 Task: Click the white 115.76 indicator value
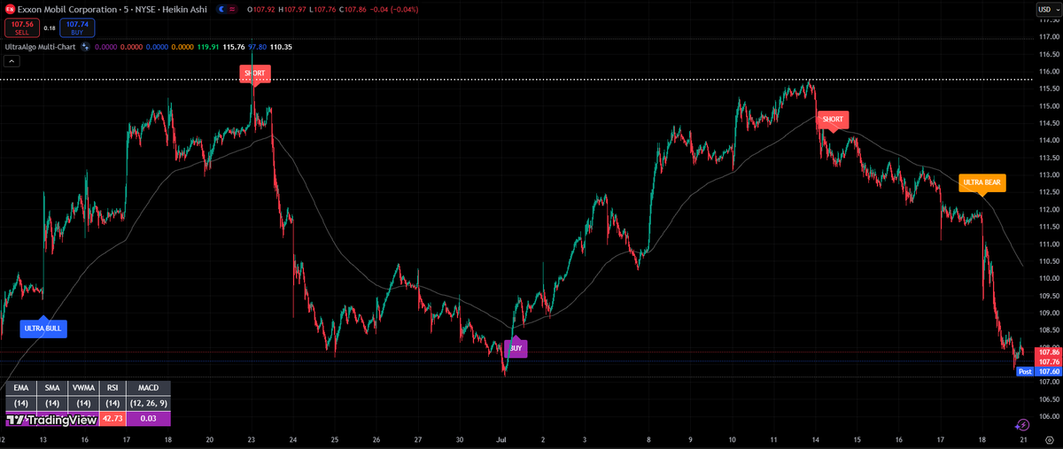click(x=234, y=47)
